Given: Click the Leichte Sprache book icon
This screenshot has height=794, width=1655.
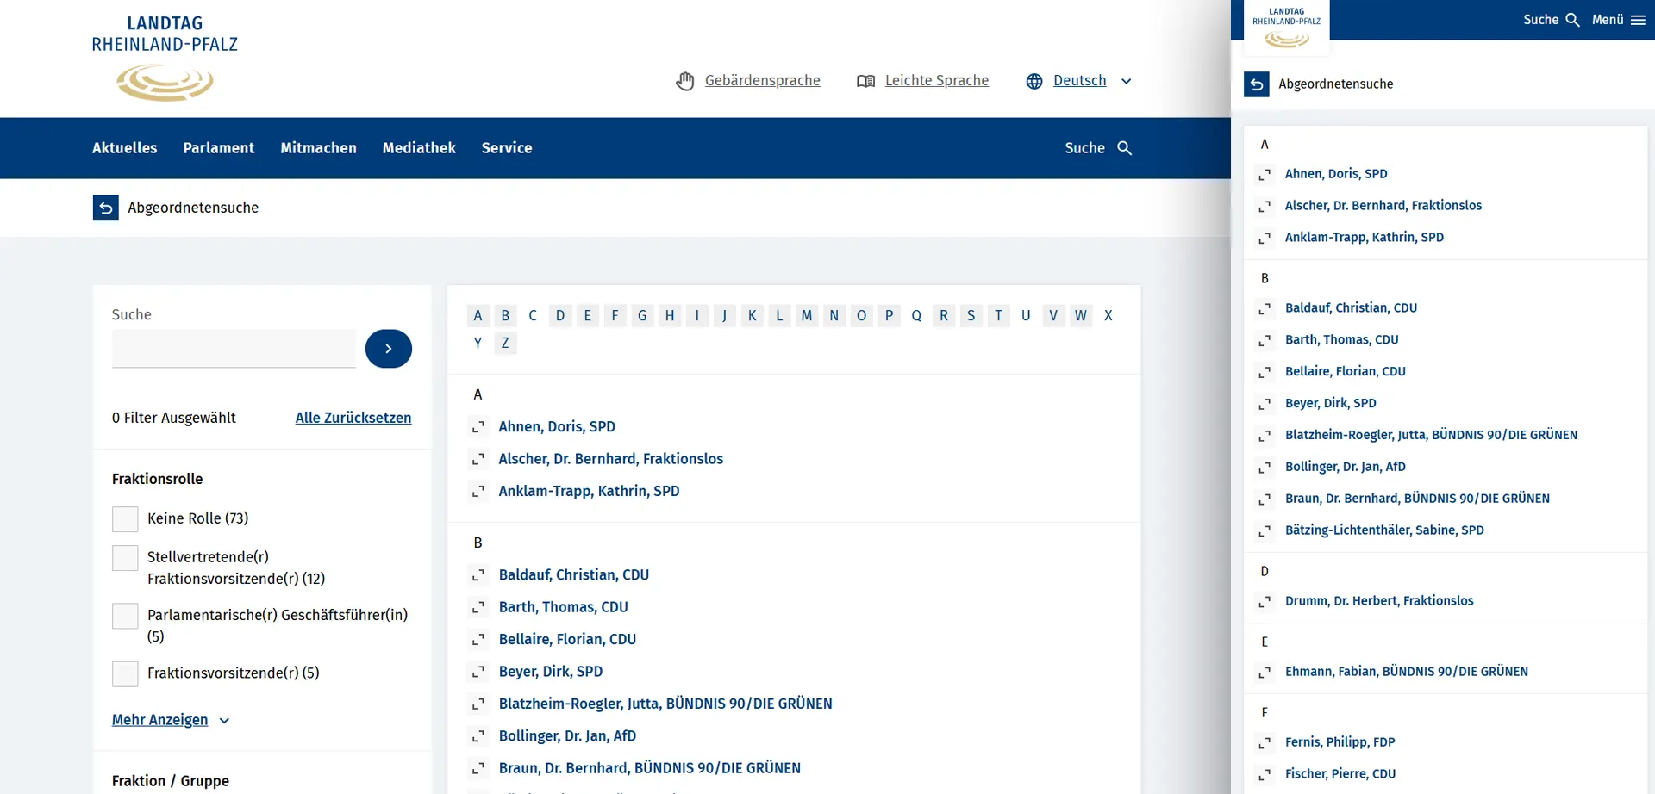Looking at the screenshot, I should coord(865,81).
